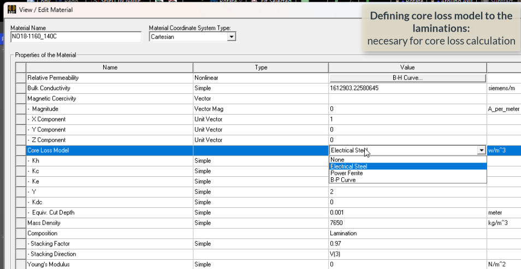
Task: Open the B-H Curve... button
Action: pyautogui.click(x=407, y=78)
